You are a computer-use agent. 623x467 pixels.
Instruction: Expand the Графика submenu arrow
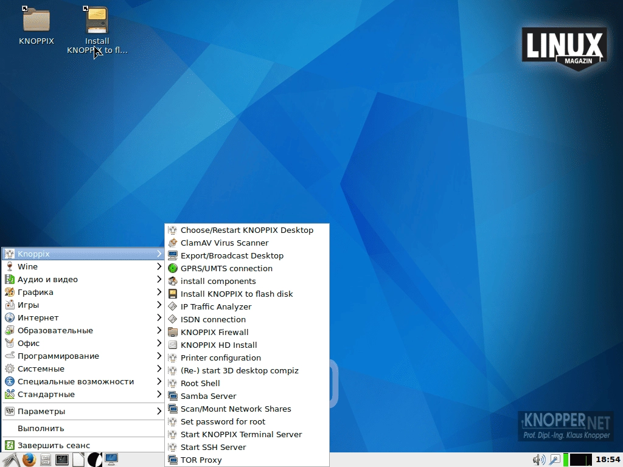[159, 292]
